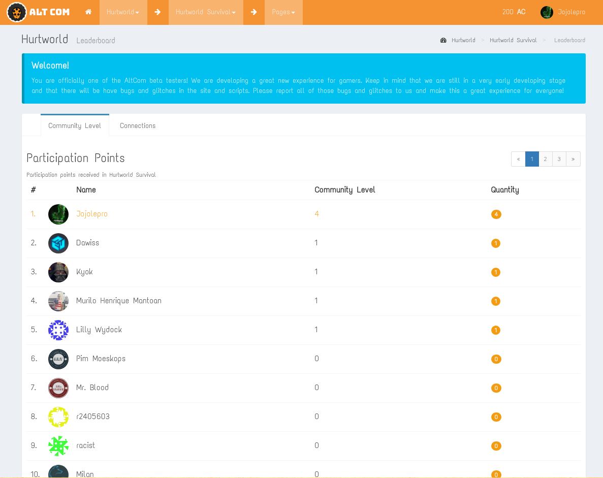Image resolution: width=603 pixels, height=478 pixels.
Task: Click Lilly Wydock's blue pattern avatar
Action: pos(58,330)
